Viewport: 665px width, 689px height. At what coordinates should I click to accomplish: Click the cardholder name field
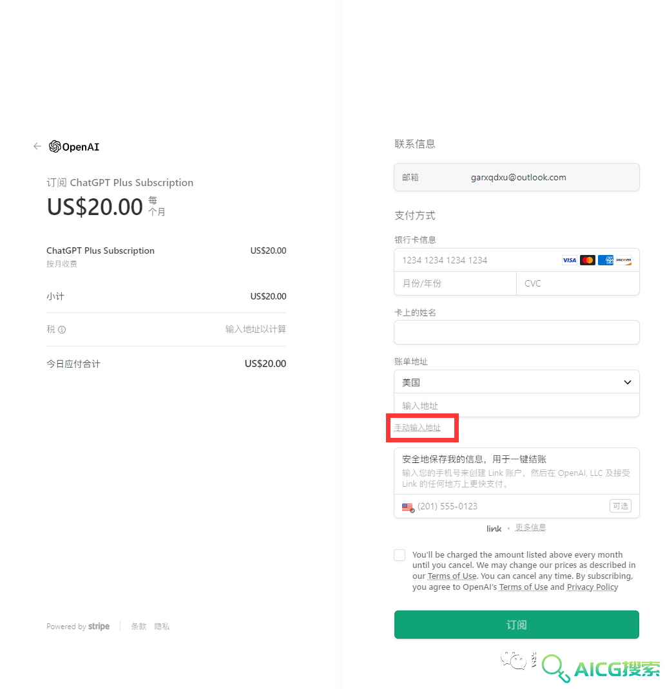516,332
